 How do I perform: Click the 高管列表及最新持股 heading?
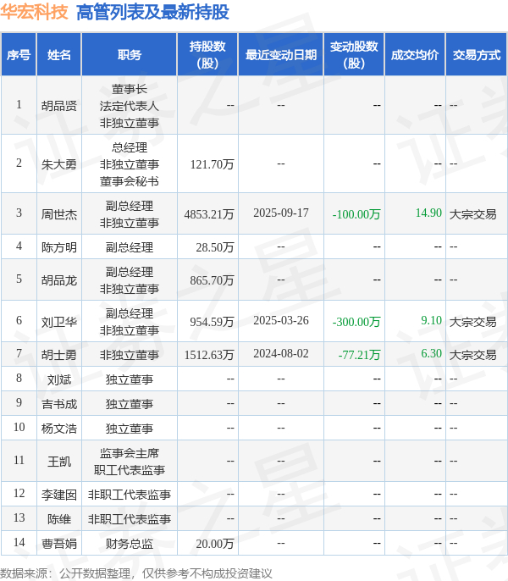(152, 12)
